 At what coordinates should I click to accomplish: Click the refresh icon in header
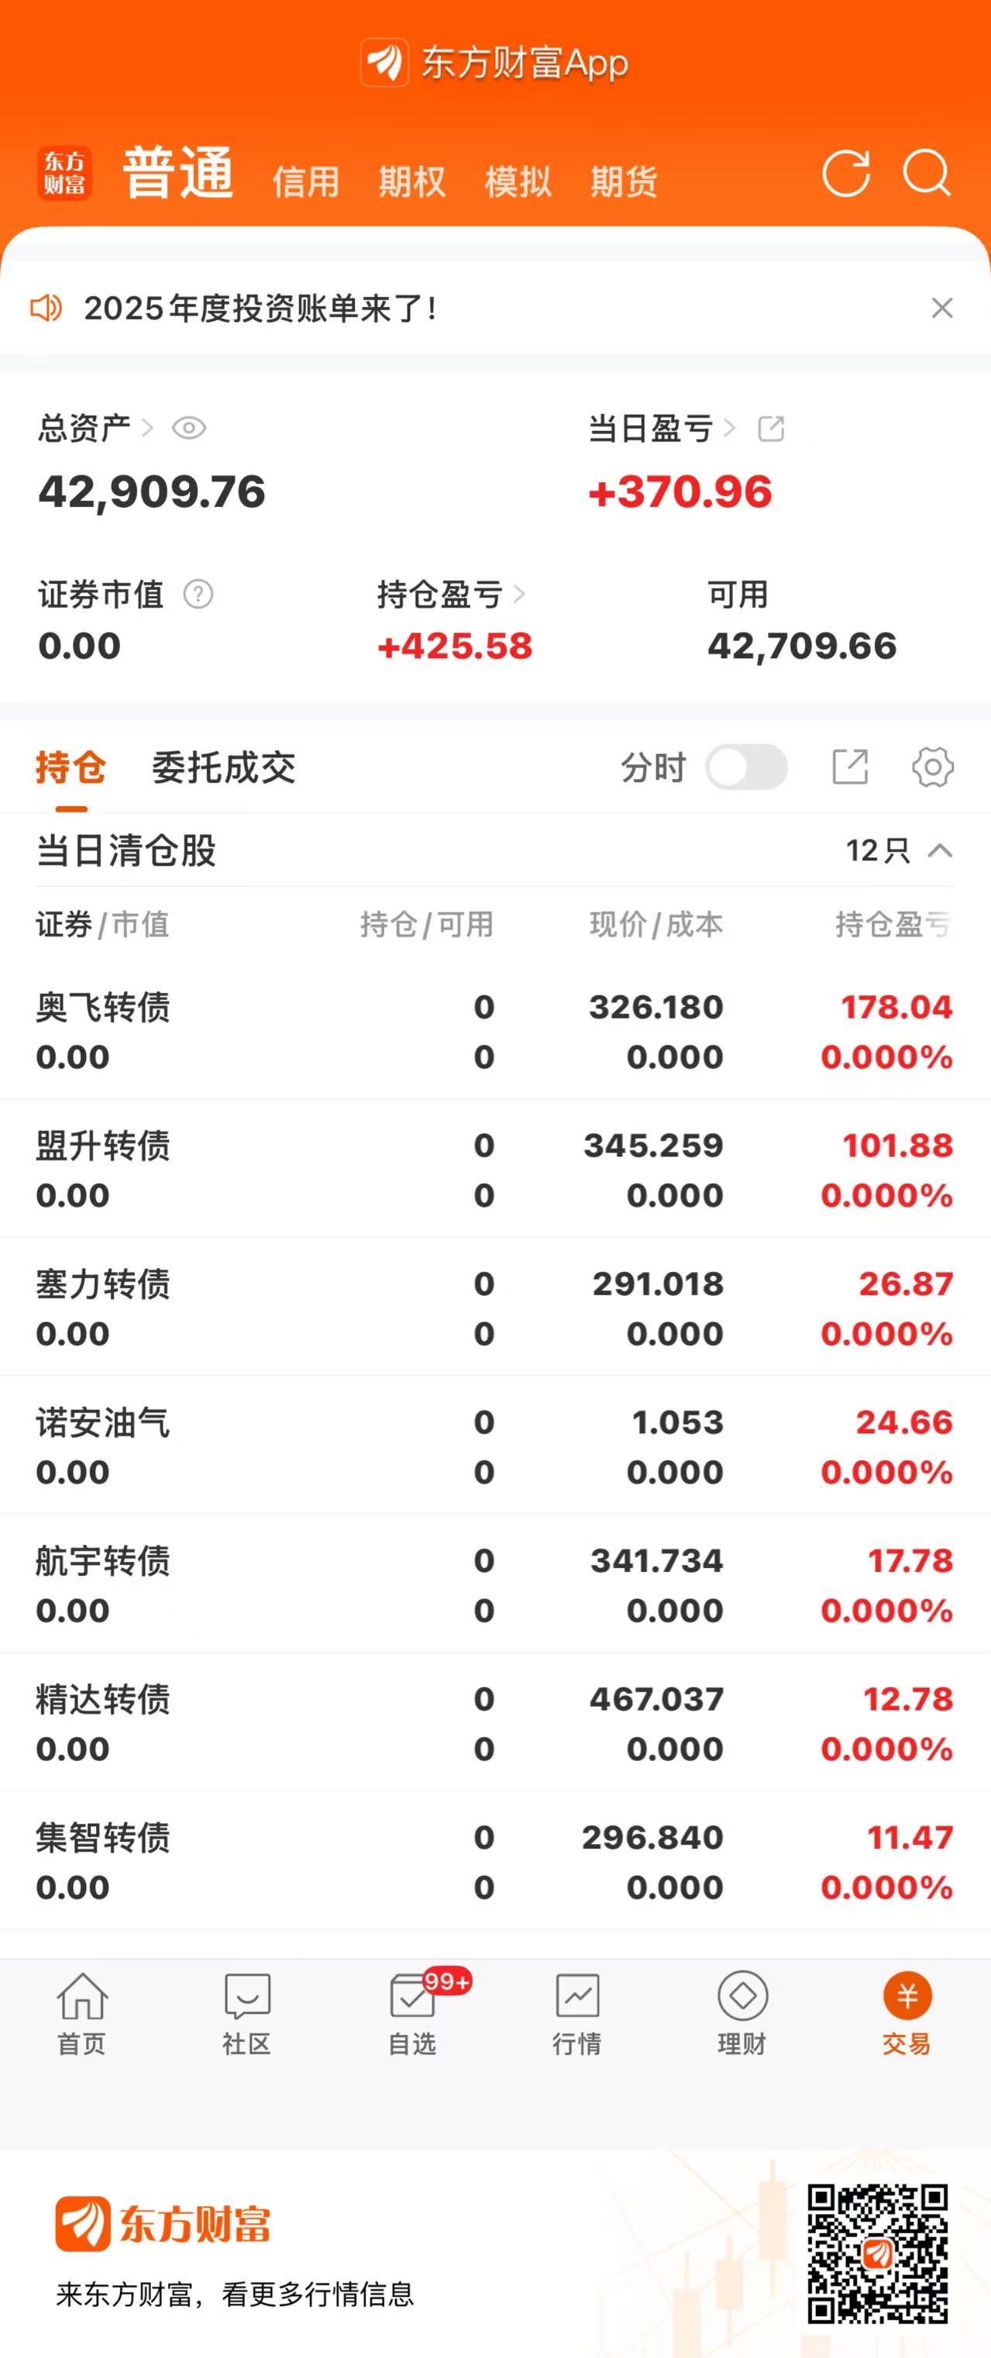coord(845,173)
